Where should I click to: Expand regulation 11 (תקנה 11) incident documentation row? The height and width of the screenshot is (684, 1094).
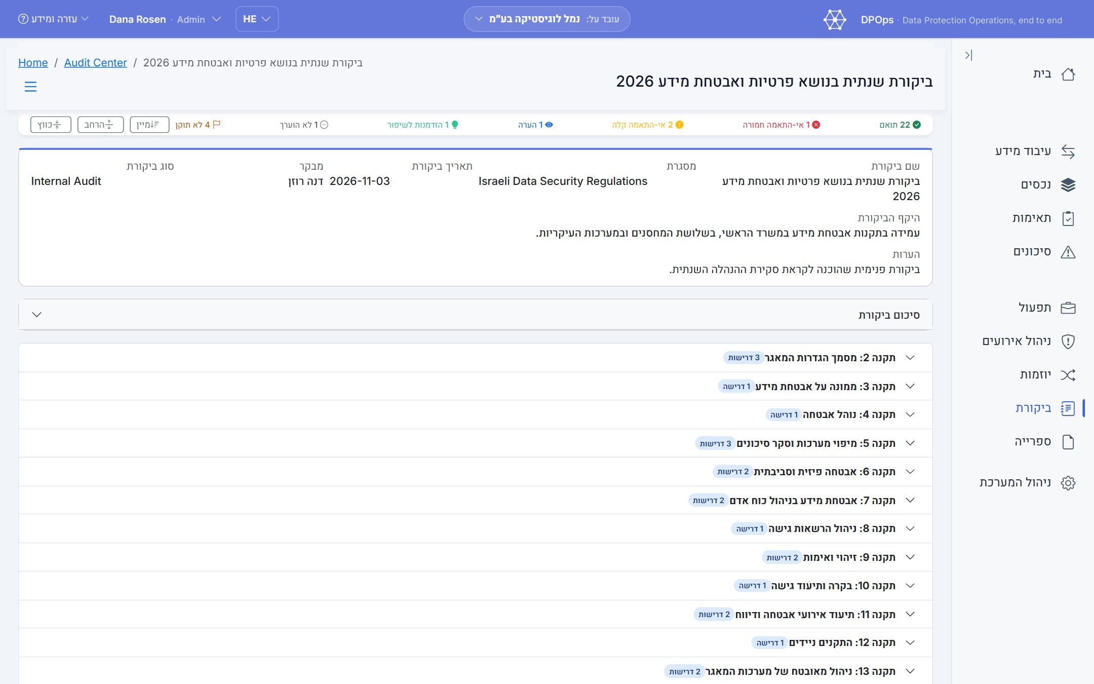pyautogui.click(x=476, y=614)
